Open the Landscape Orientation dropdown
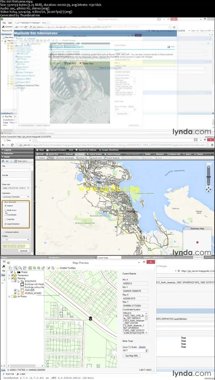 point(16,197)
